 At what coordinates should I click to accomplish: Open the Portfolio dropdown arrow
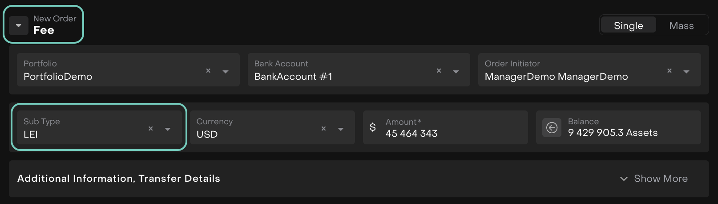coord(226,71)
